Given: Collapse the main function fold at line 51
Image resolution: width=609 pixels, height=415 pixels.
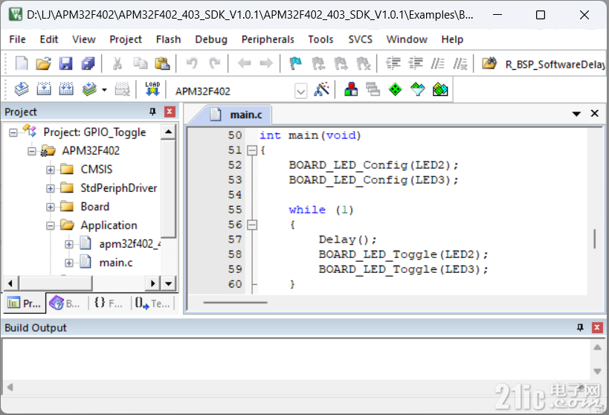Looking at the screenshot, I should (252, 150).
